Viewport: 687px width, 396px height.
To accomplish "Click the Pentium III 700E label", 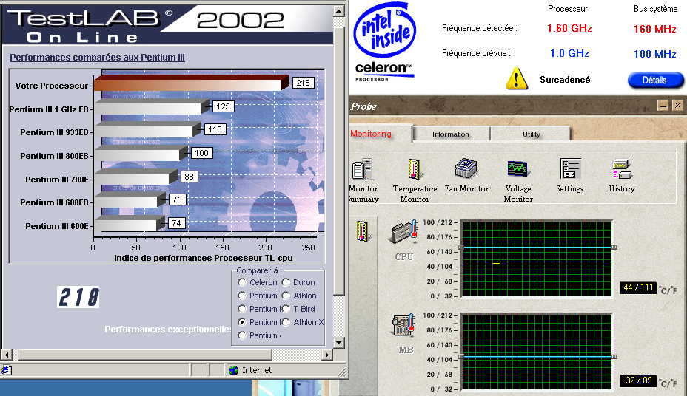I will pyautogui.click(x=57, y=180).
